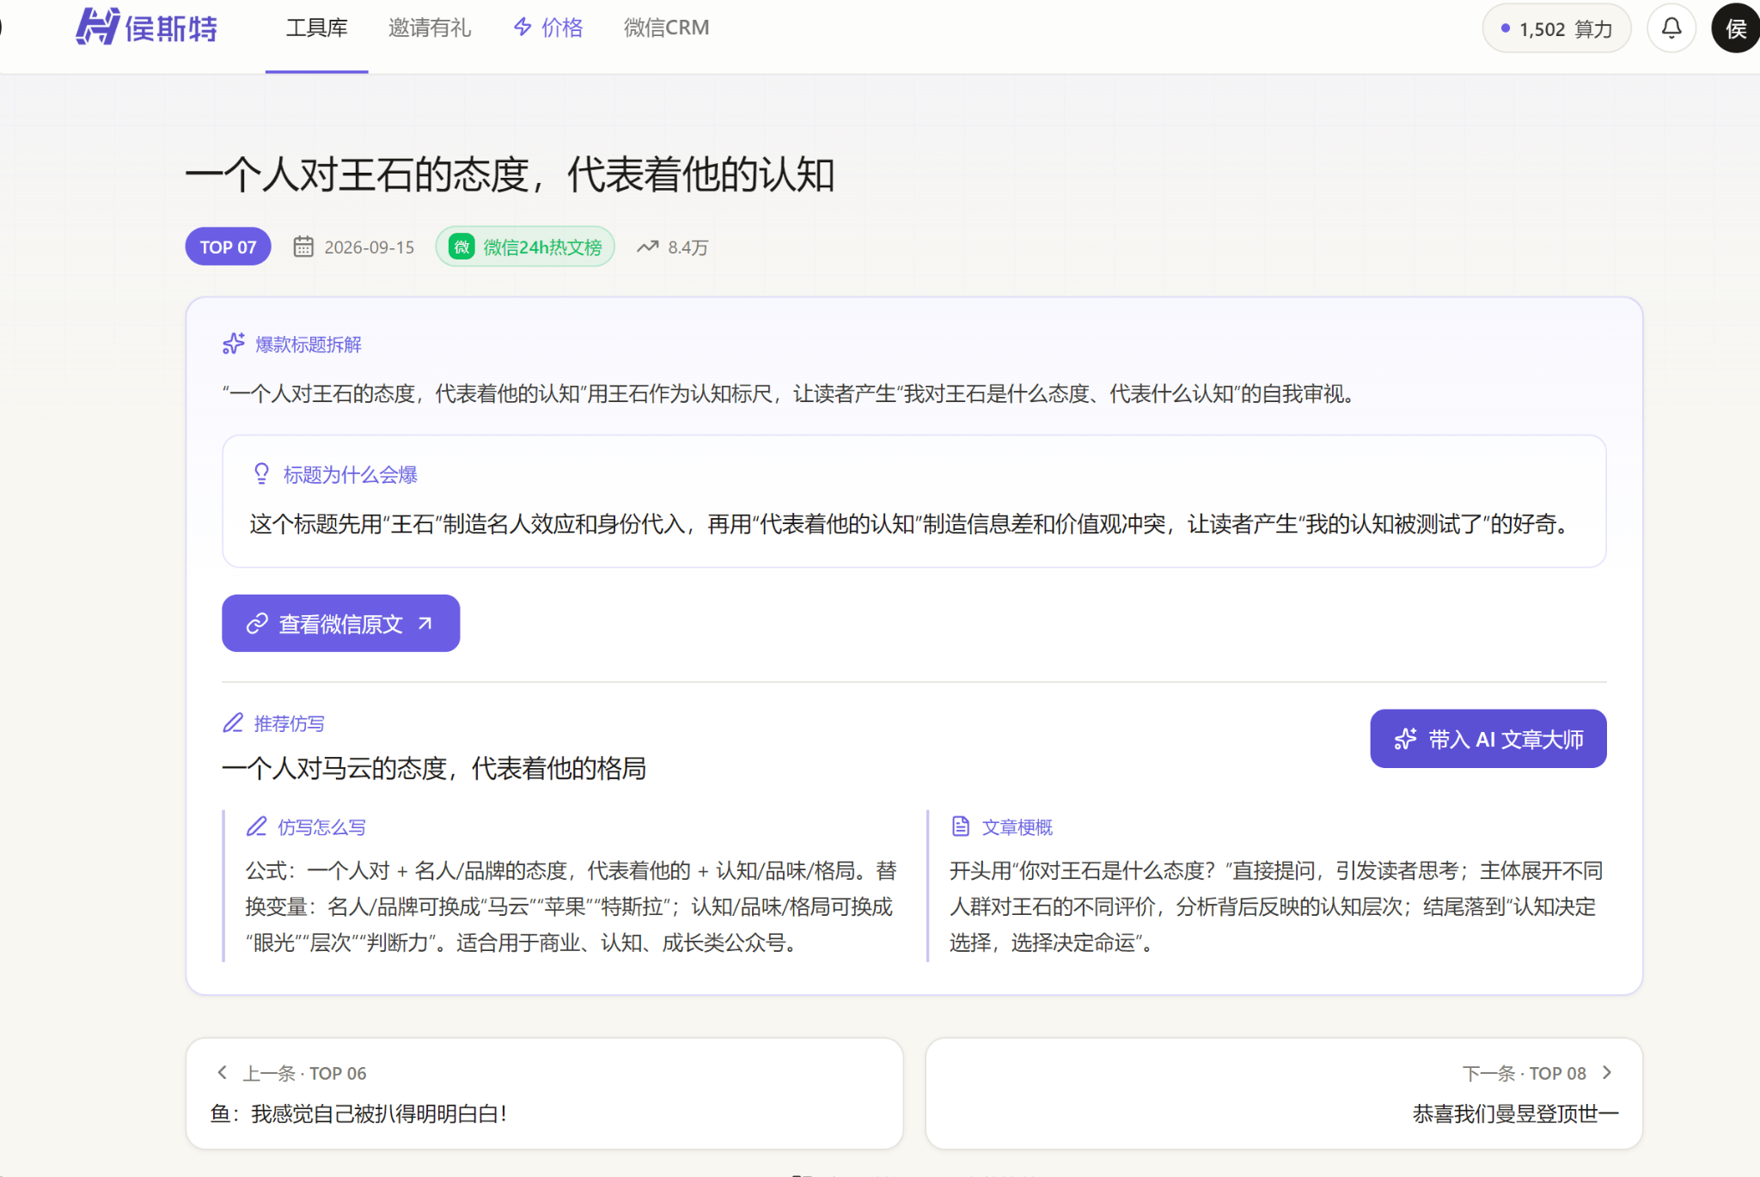Click suggested title 一个人对马云的态度，代表着他的格局
Image resolution: width=1760 pixels, height=1177 pixels.
(434, 768)
